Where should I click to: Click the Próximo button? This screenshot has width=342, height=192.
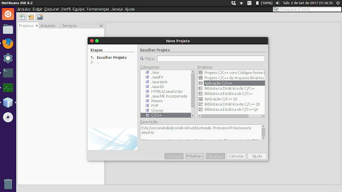(195, 156)
